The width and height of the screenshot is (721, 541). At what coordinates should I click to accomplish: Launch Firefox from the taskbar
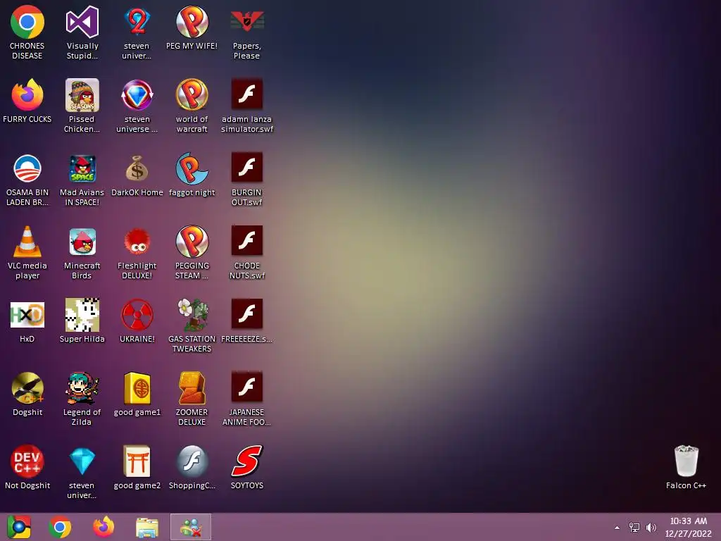click(104, 527)
